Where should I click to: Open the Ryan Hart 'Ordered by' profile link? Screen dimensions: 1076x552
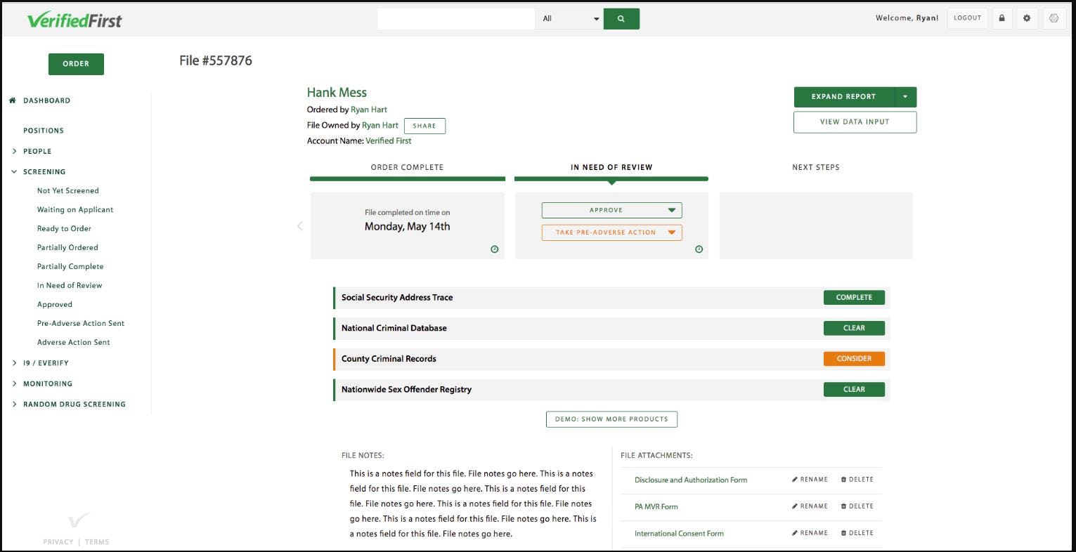[x=368, y=110]
